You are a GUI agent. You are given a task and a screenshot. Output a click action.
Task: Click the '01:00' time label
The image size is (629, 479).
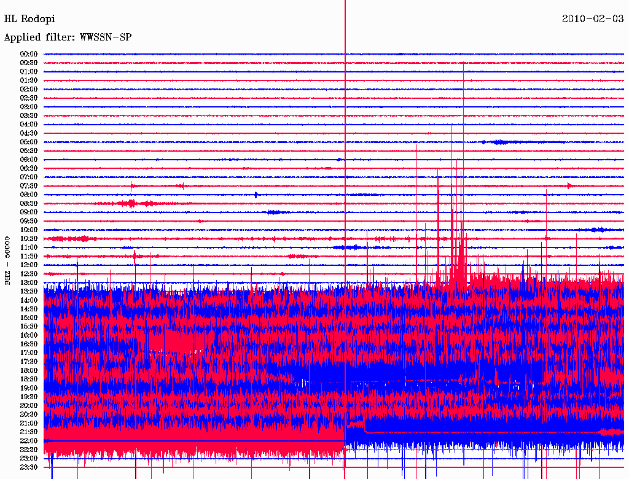point(29,72)
